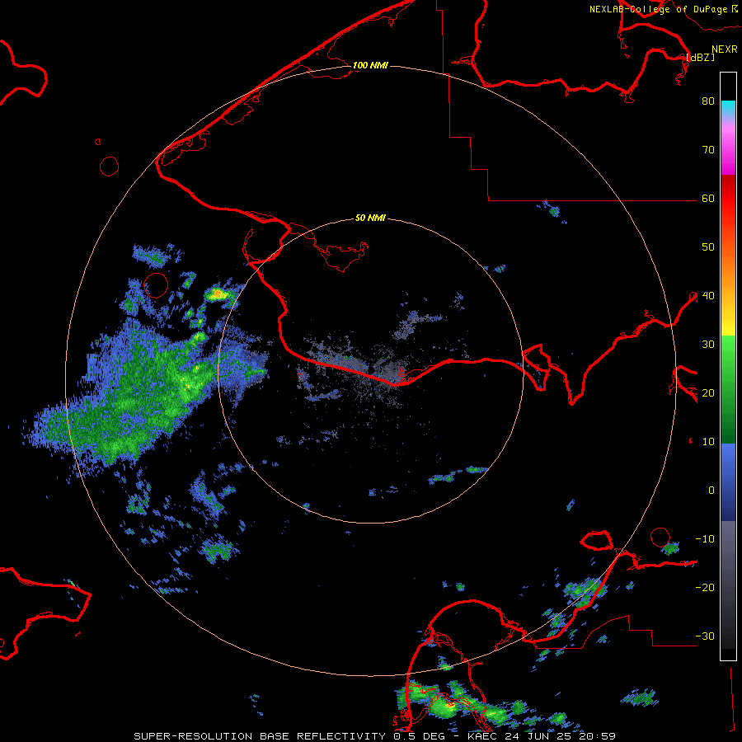The height and width of the screenshot is (742, 742).
Task: Click the 0.5 DEG elevation text in the caption
Action: coord(422,736)
